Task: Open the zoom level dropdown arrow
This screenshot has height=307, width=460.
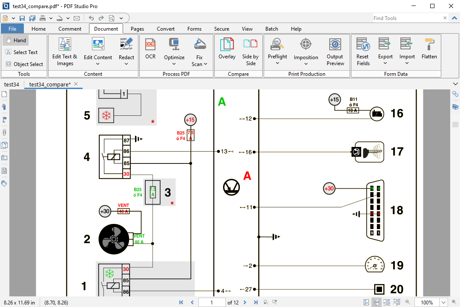Action: point(443,302)
